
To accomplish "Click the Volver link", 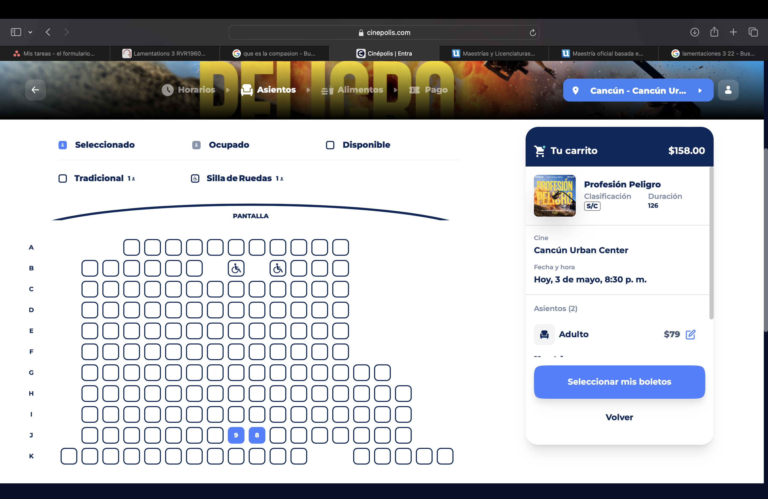I will coord(619,417).
